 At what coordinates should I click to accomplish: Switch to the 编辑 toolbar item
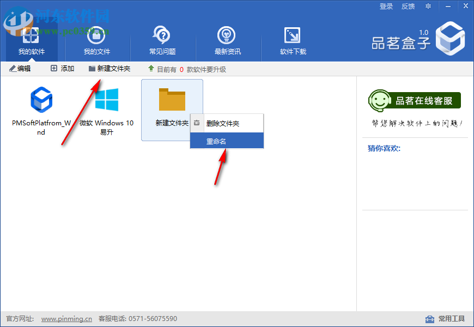(20, 69)
